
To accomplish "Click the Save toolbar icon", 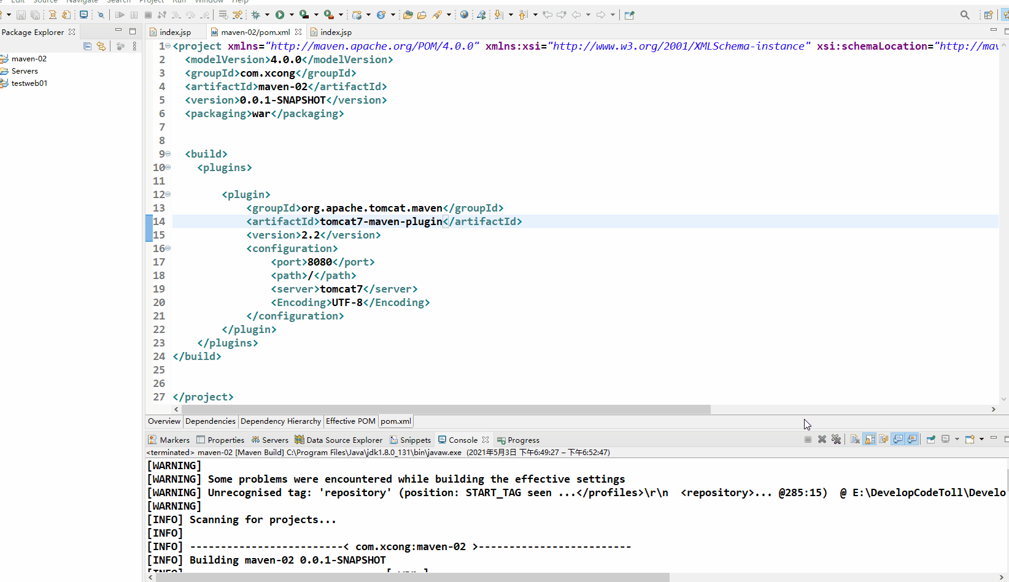I will tap(21, 15).
